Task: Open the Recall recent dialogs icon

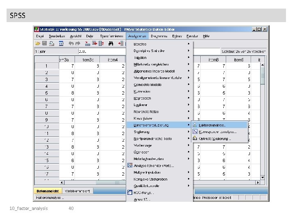Action: point(61,44)
